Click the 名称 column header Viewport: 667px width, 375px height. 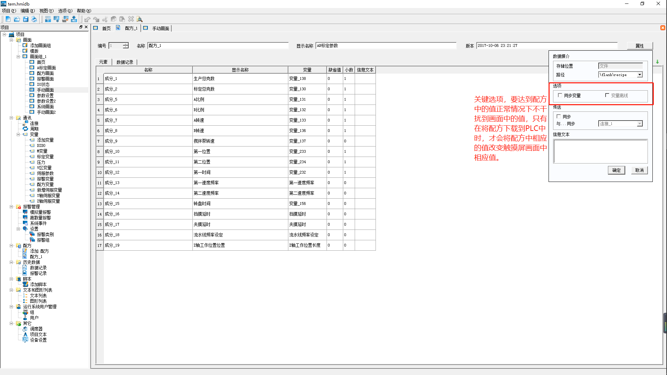tap(148, 70)
